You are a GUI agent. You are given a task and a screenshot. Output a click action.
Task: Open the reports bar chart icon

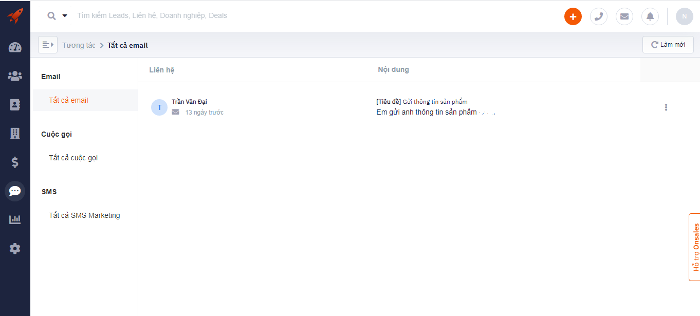click(15, 219)
